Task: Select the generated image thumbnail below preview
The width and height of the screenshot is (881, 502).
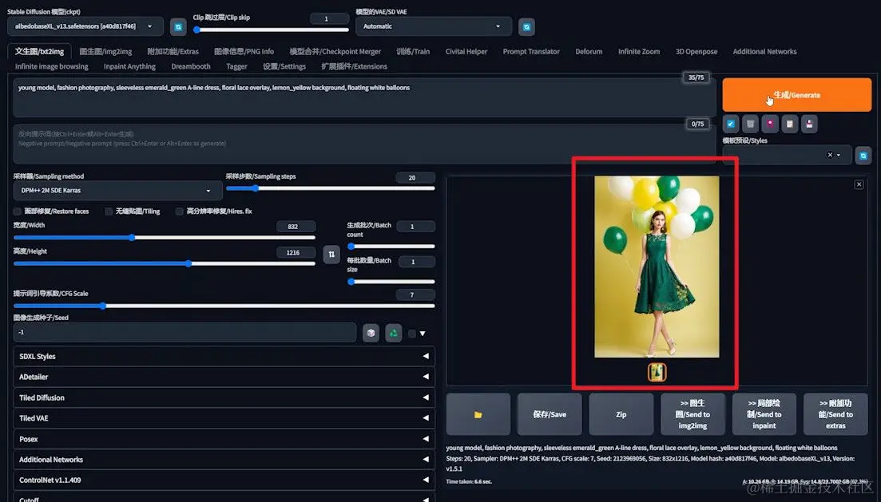Action: click(x=657, y=372)
